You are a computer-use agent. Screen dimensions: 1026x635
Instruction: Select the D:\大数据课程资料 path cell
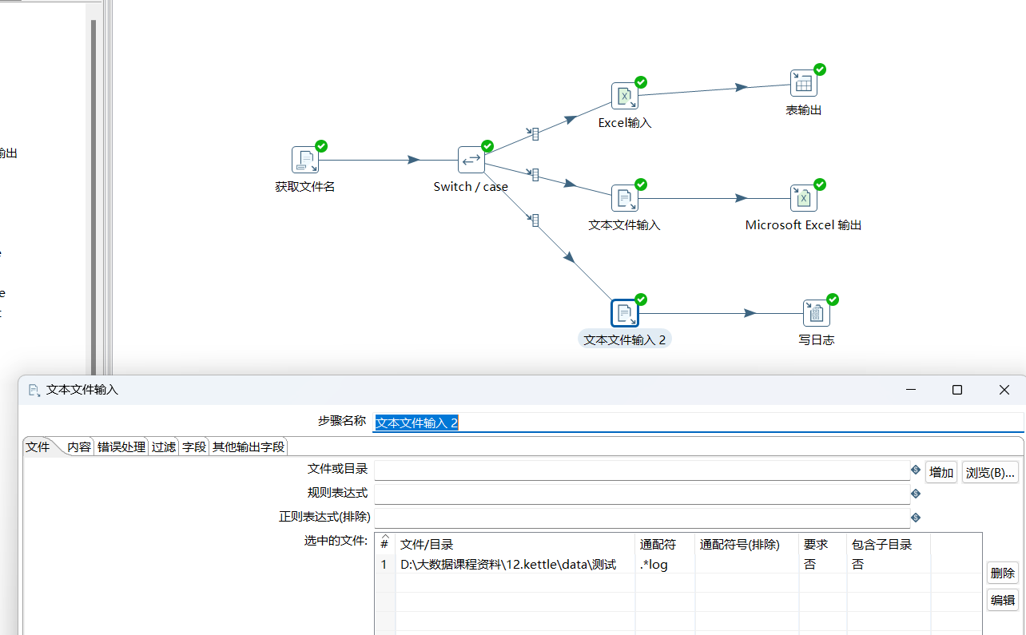pos(515,565)
